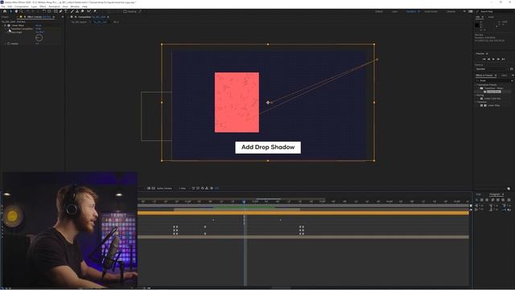Switch to the Paragraph panel tab

pos(494,194)
